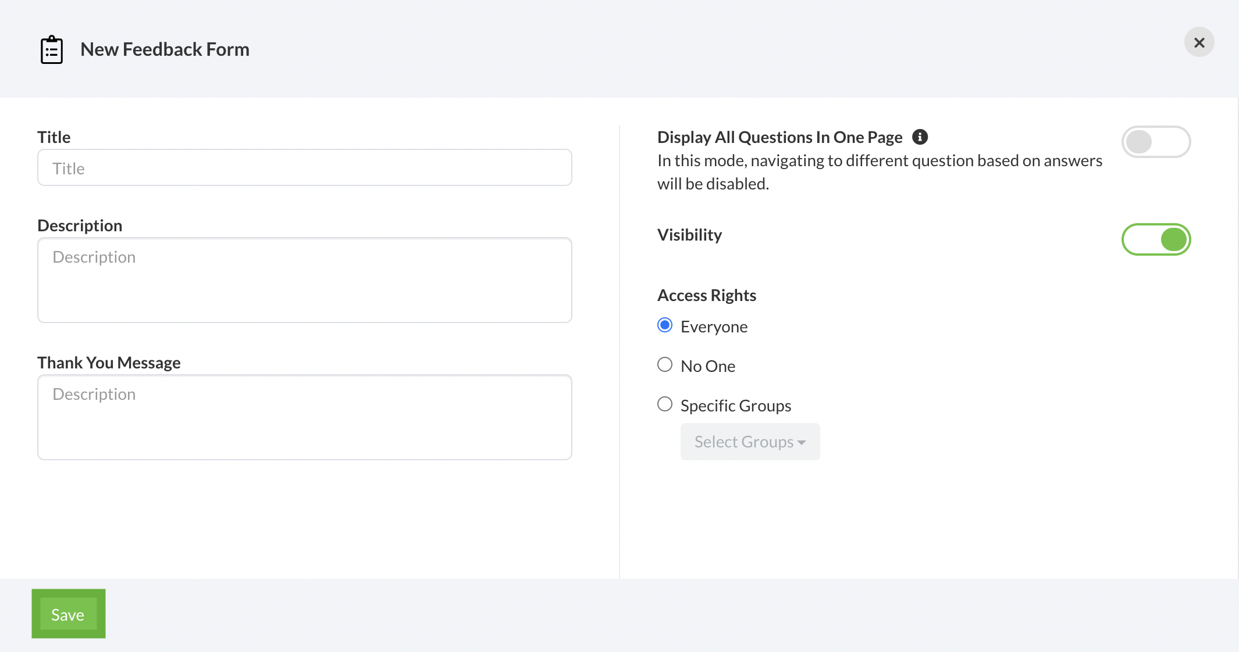Viewport: 1239px width, 652px height.
Task: Click the Visibility label
Action: coord(689,235)
